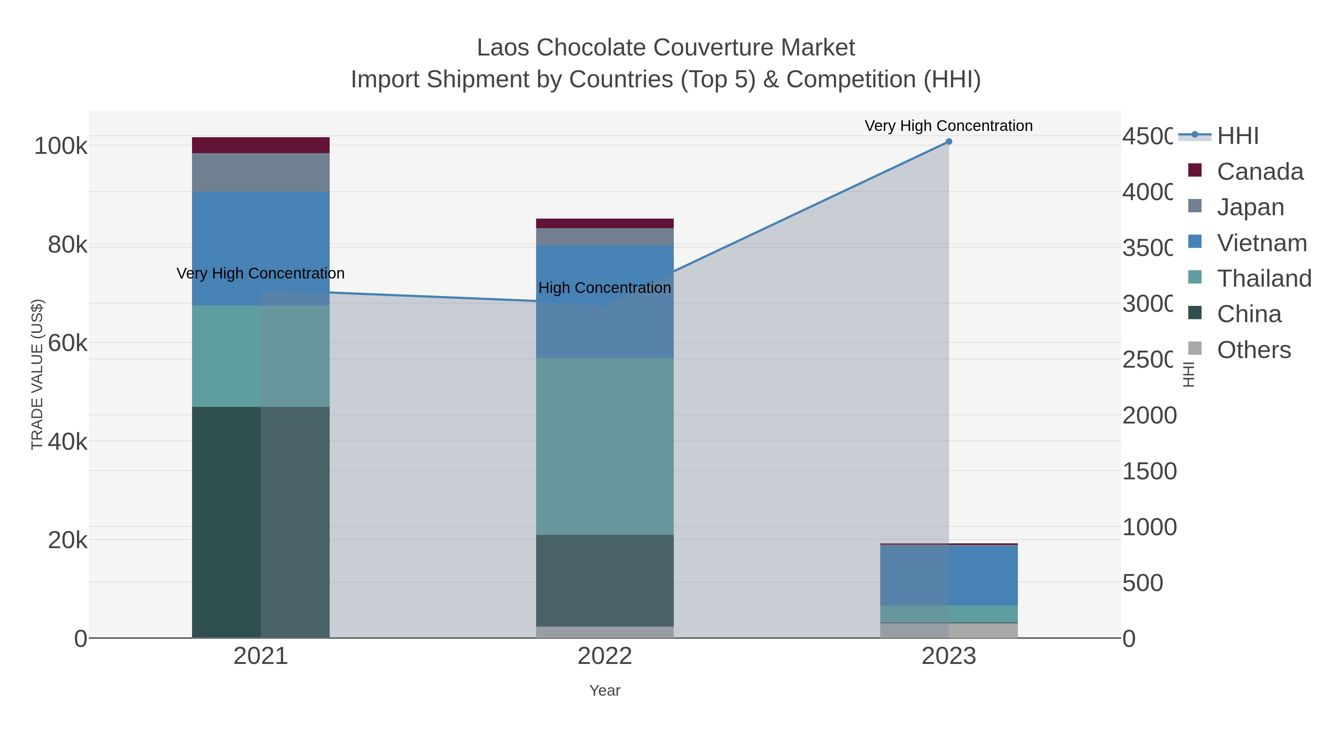
Task: Click the Year axis title
Action: [x=605, y=691]
